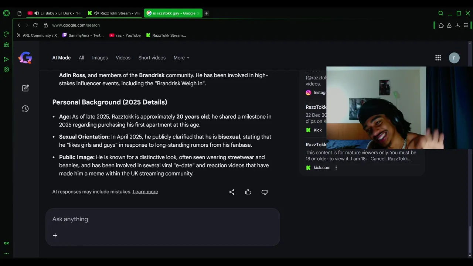Image resolution: width=473 pixels, height=266 pixels.
Task: Open RazzTokk Stream bookmark
Action: [166, 35]
